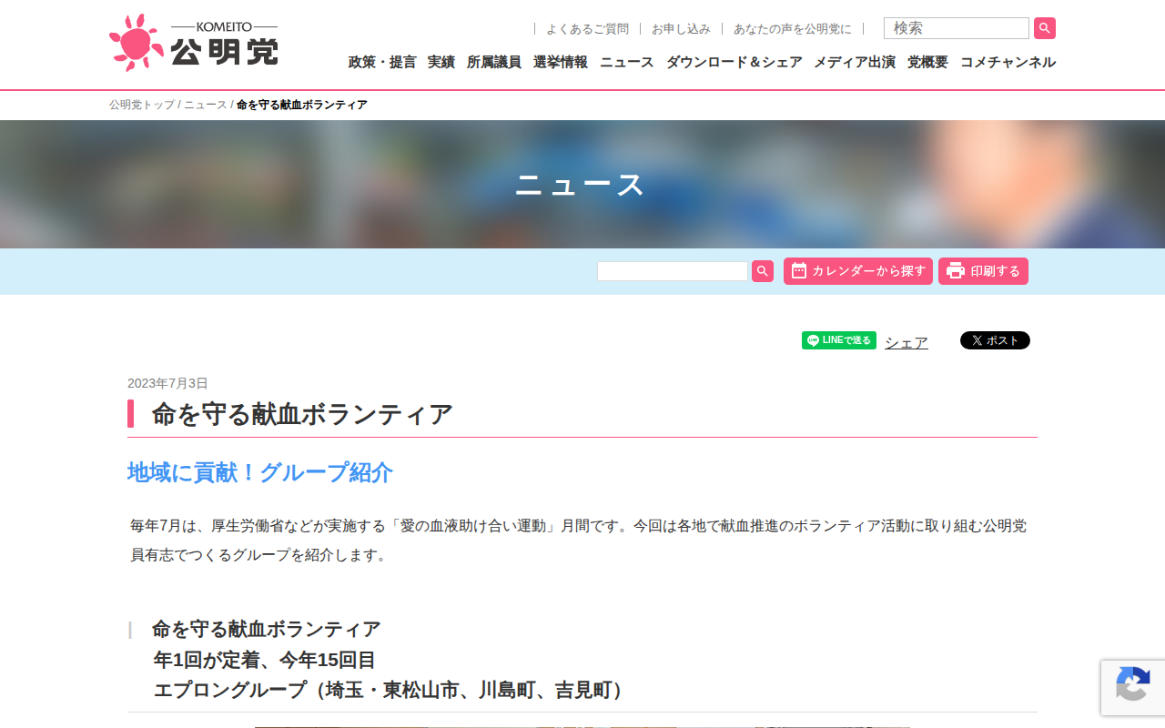Post the article with the X ポスト button
Screen dimensions: 1165x728
point(995,340)
